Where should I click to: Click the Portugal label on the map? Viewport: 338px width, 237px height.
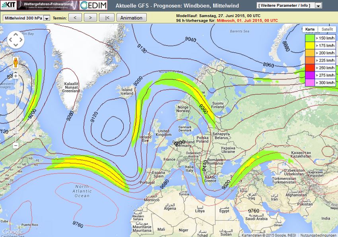pos(147,183)
